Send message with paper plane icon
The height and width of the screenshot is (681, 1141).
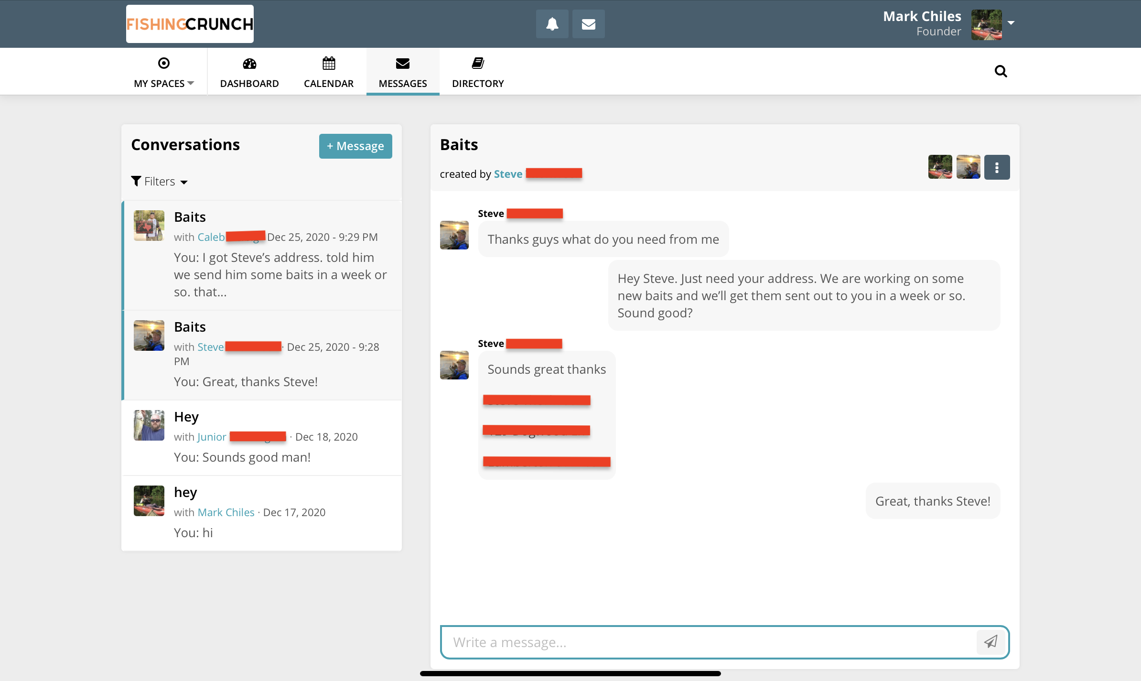point(990,641)
